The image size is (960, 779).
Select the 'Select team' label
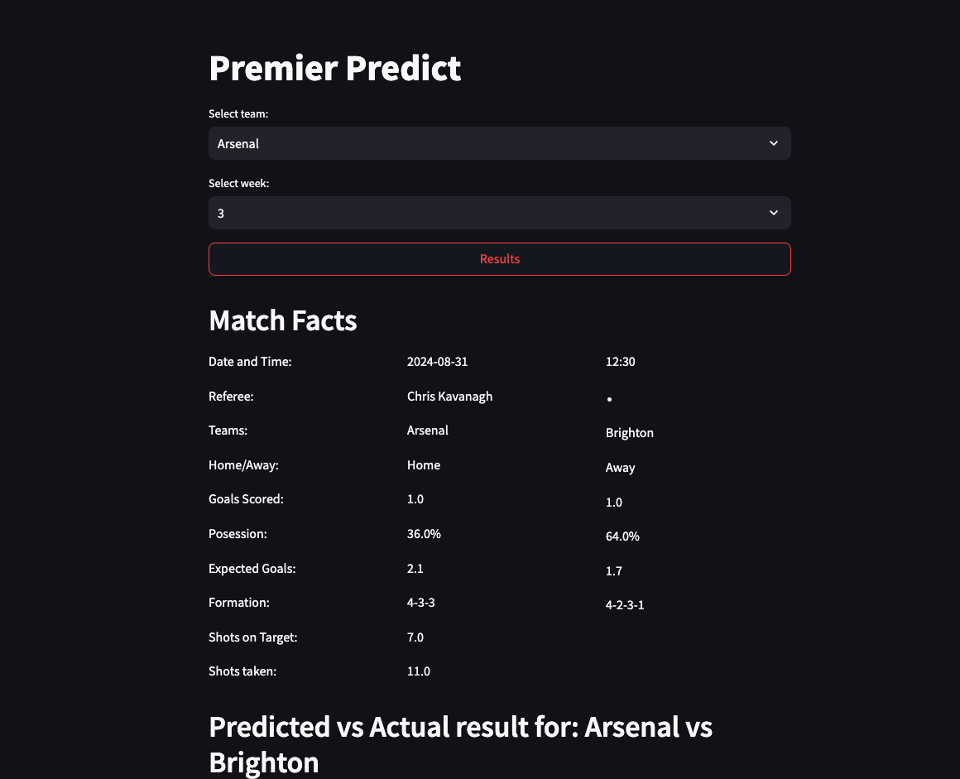pyautogui.click(x=238, y=113)
